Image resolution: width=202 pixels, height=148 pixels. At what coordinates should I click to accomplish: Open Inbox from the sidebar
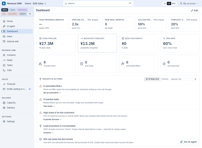click(x=17, y=36)
